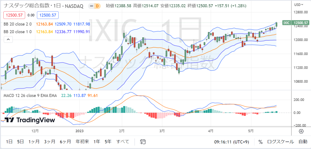
Task: Select the MACD 12 26 close 9 indicator legend
Action: pyautogui.click(x=30, y=95)
